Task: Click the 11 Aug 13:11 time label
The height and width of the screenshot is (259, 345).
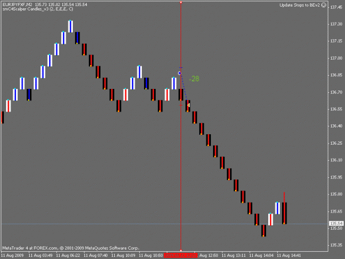Action: [x=233, y=256]
